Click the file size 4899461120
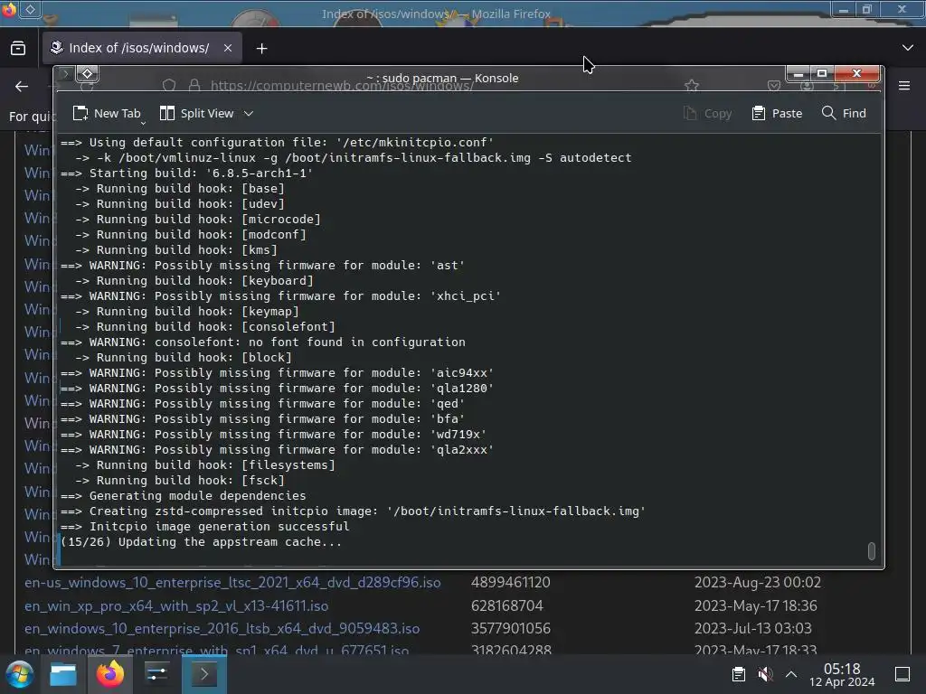 [x=510, y=583]
